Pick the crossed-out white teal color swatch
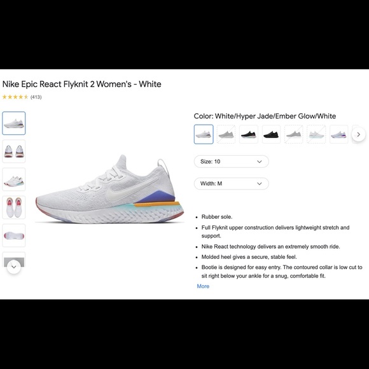Image resolution: width=369 pixels, height=369 pixels. (x=316, y=134)
